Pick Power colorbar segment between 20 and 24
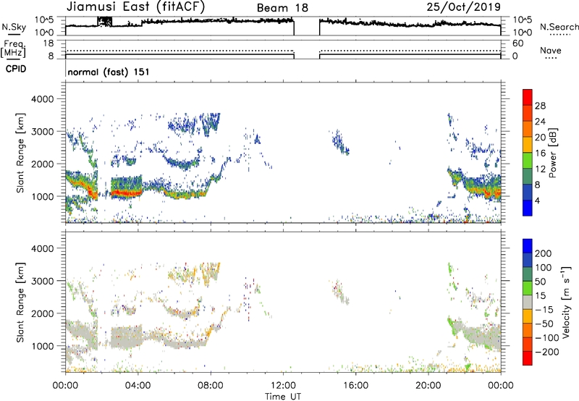The width and height of the screenshot is (579, 401). click(528, 130)
